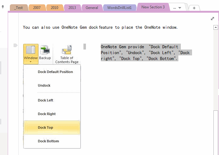Image resolution: width=219 pixels, height=155 pixels.
Task: Click the paragraph handle tag beside the image
Action: point(16,45)
